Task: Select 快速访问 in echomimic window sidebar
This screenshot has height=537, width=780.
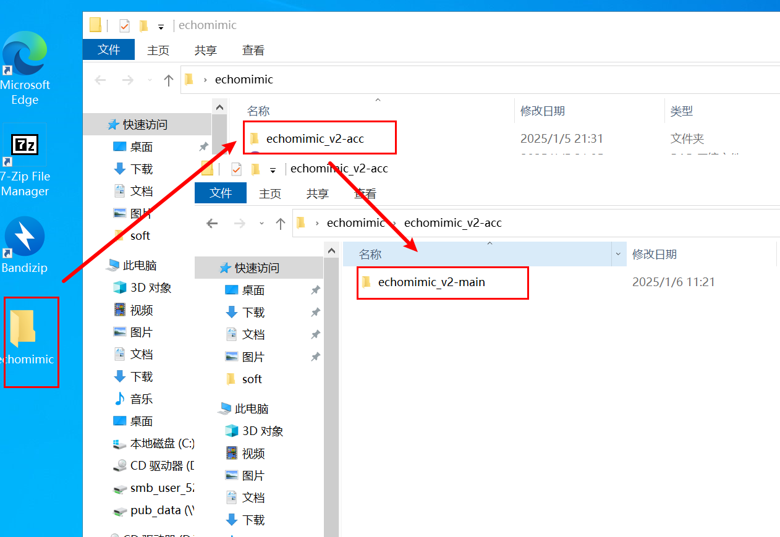Action: pos(145,124)
